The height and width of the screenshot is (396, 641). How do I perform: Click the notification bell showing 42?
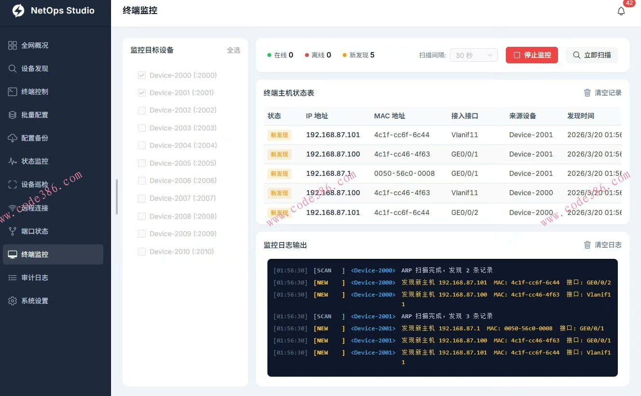pyautogui.click(x=621, y=10)
